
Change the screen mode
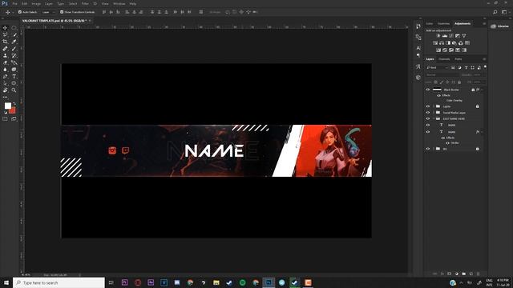[14, 119]
